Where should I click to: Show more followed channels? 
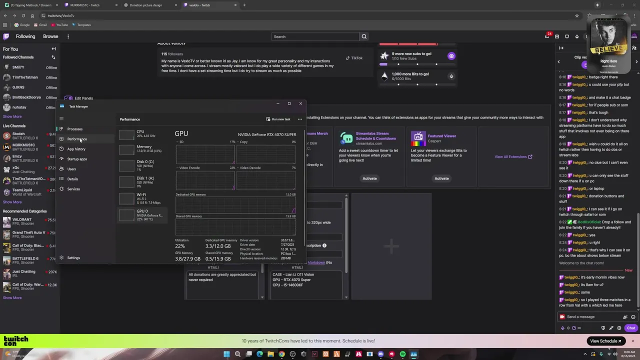[12, 116]
